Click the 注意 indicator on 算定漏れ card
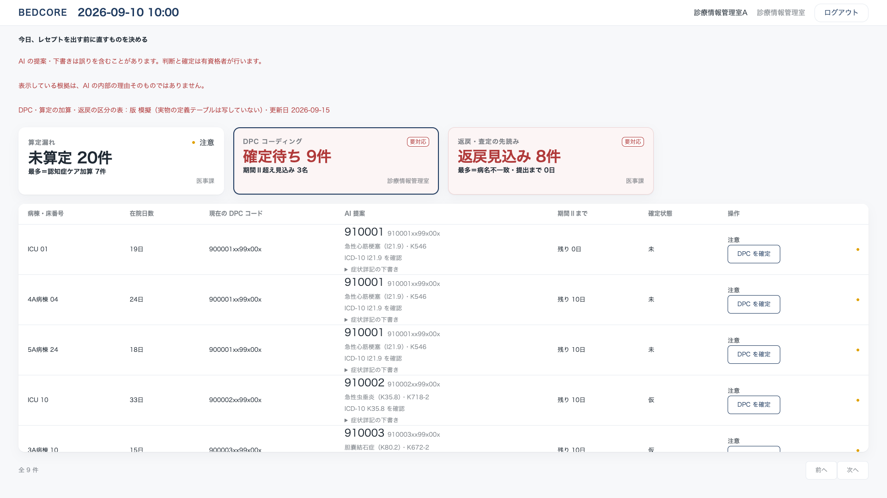The width and height of the screenshot is (887, 498). pyautogui.click(x=203, y=143)
